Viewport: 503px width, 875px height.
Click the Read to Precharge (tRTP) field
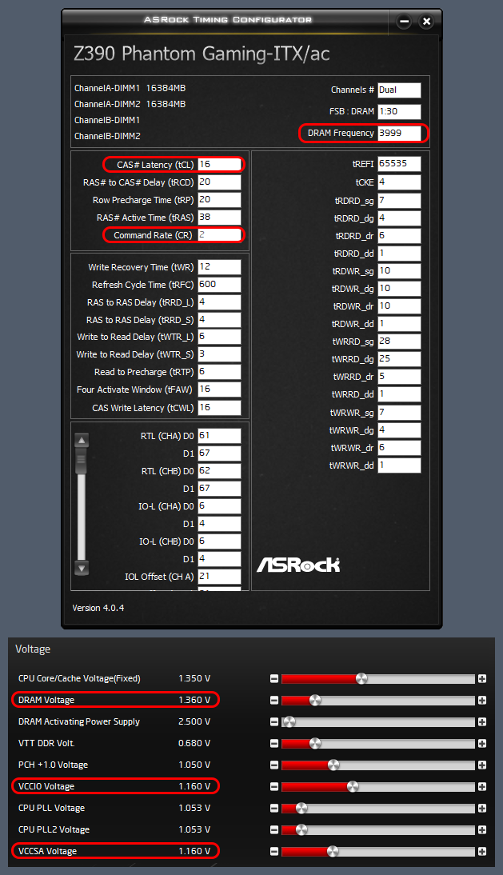coord(219,372)
